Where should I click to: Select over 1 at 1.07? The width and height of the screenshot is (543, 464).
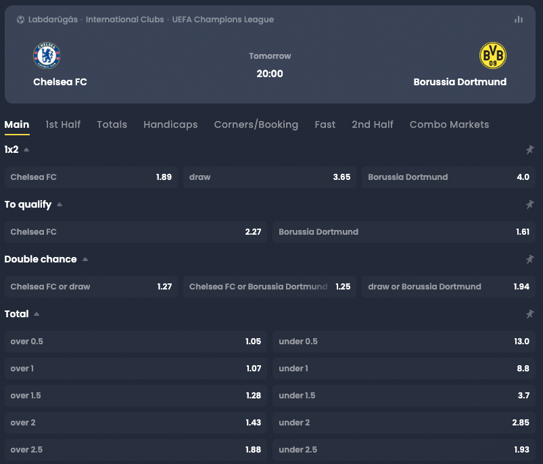pos(136,369)
